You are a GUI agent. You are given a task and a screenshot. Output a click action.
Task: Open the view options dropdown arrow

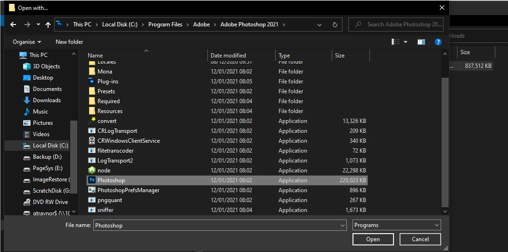point(405,42)
